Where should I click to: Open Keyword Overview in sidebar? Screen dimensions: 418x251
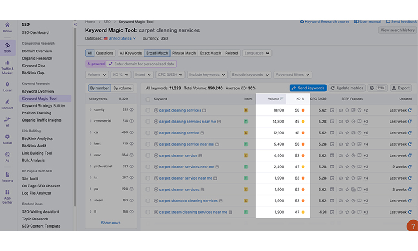pyautogui.click(x=38, y=91)
